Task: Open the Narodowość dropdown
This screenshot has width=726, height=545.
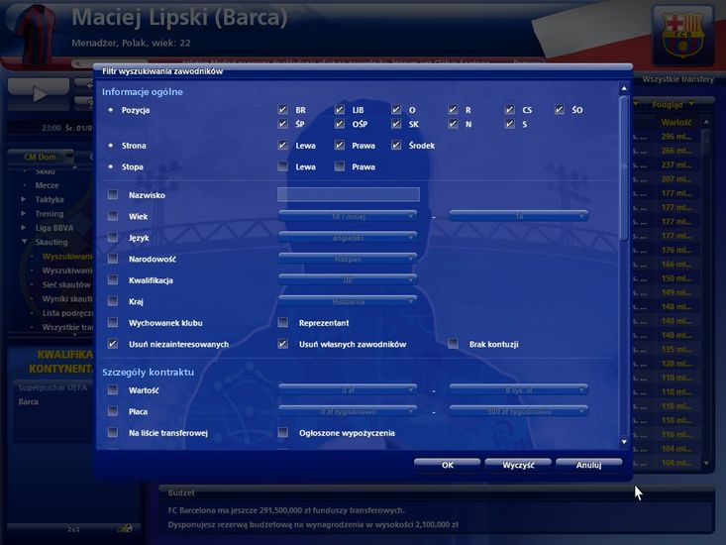Action: click(x=348, y=258)
